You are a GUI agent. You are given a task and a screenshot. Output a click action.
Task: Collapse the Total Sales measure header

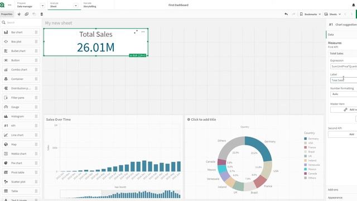click(342, 54)
